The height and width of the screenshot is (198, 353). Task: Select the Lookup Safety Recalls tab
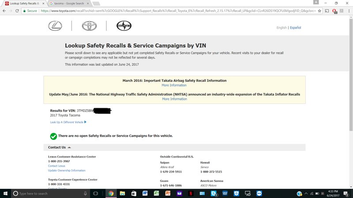coord(24,4)
